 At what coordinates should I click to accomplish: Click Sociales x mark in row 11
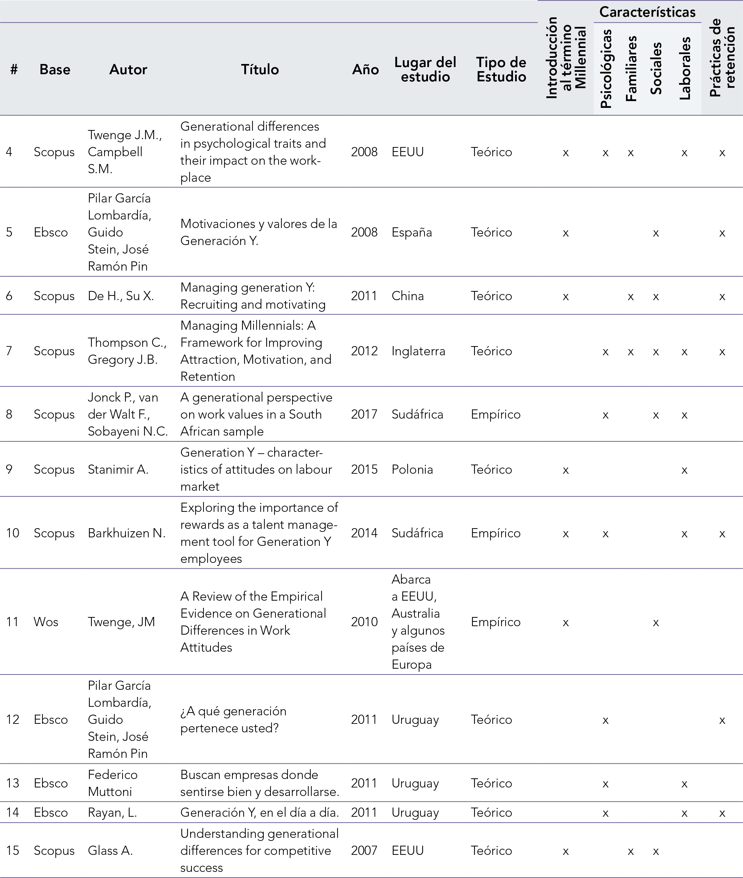655,623
